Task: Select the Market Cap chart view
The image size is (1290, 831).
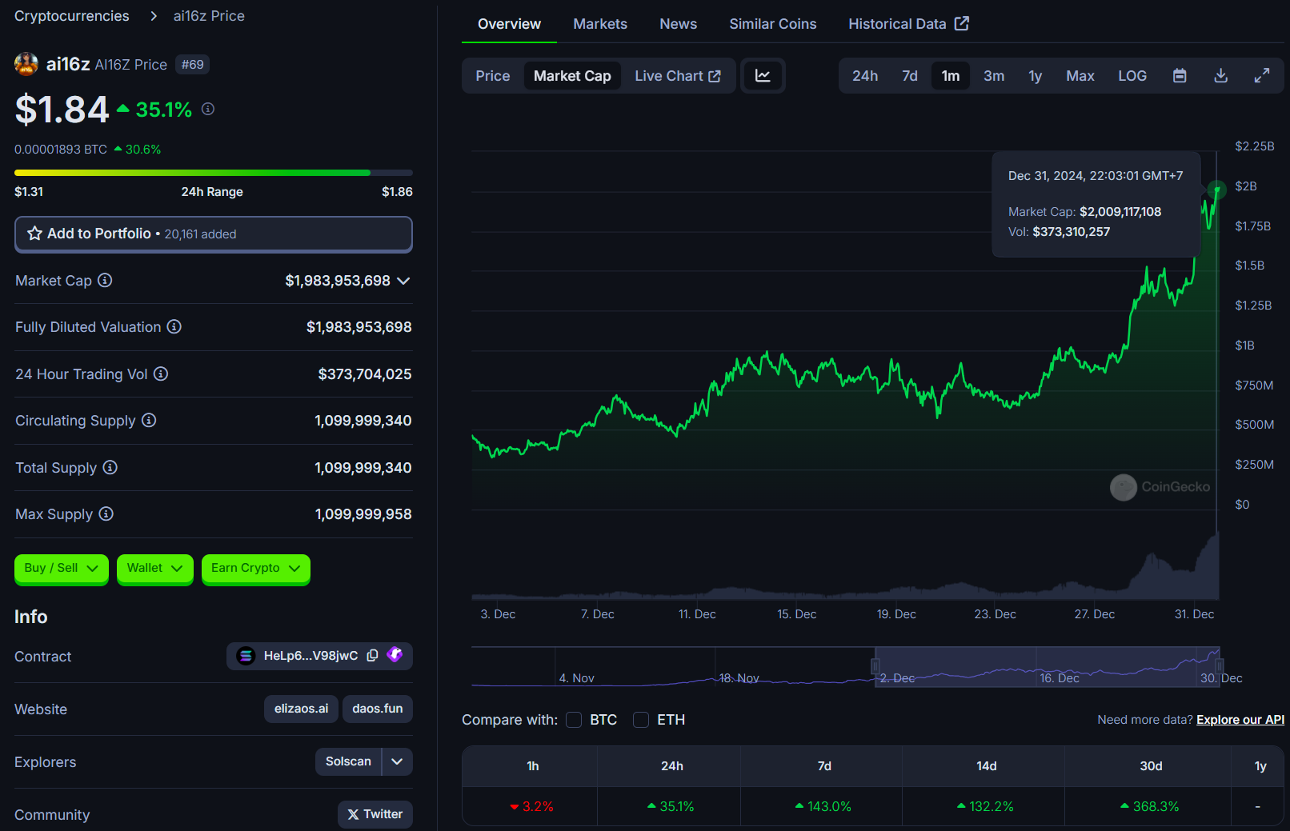Action: pos(572,76)
